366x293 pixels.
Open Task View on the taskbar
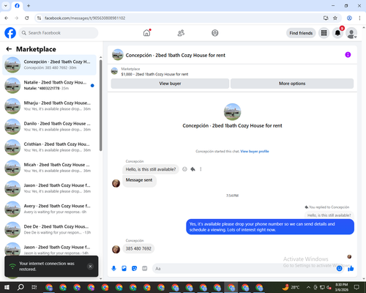coord(34,287)
